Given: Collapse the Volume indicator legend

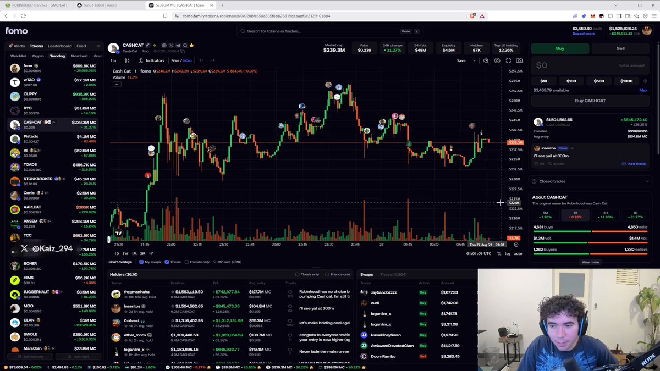Looking at the screenshot, I should click(x=117, y=84).
